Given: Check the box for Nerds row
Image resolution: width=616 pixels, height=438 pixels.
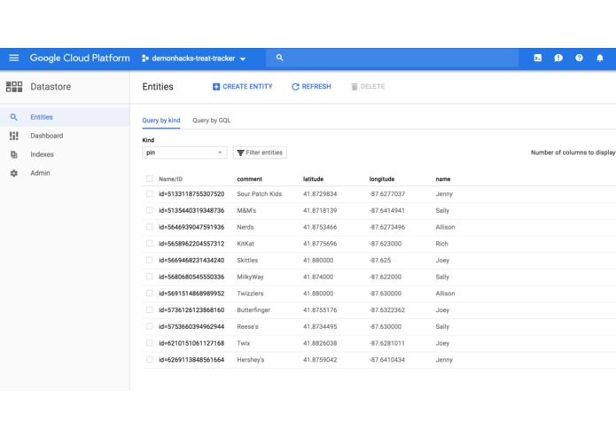Looking at the screenshot, I should (149, 227).
